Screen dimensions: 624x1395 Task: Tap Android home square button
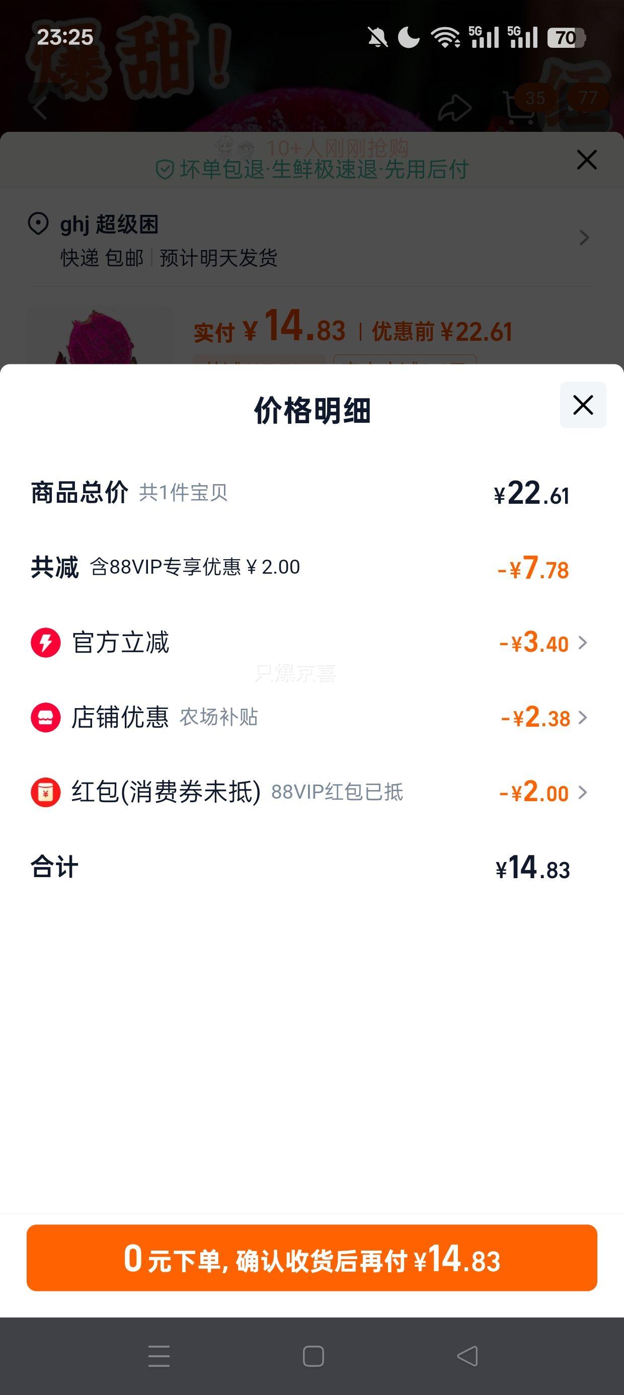(313, 1356)
